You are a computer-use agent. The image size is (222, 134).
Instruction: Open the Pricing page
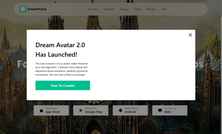click(151, 9)
